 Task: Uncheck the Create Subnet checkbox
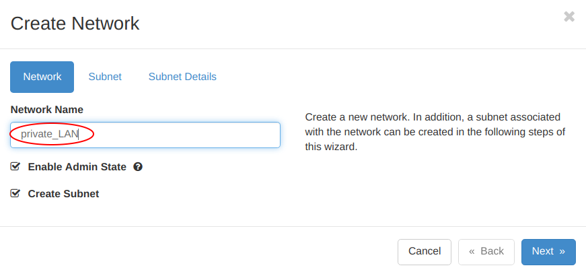pos(15,193)
